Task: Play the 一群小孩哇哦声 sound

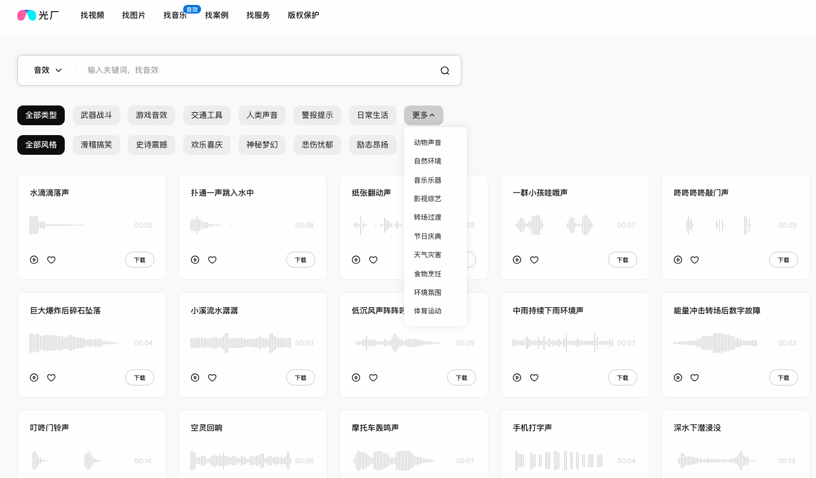Action: tap(517, 260)
